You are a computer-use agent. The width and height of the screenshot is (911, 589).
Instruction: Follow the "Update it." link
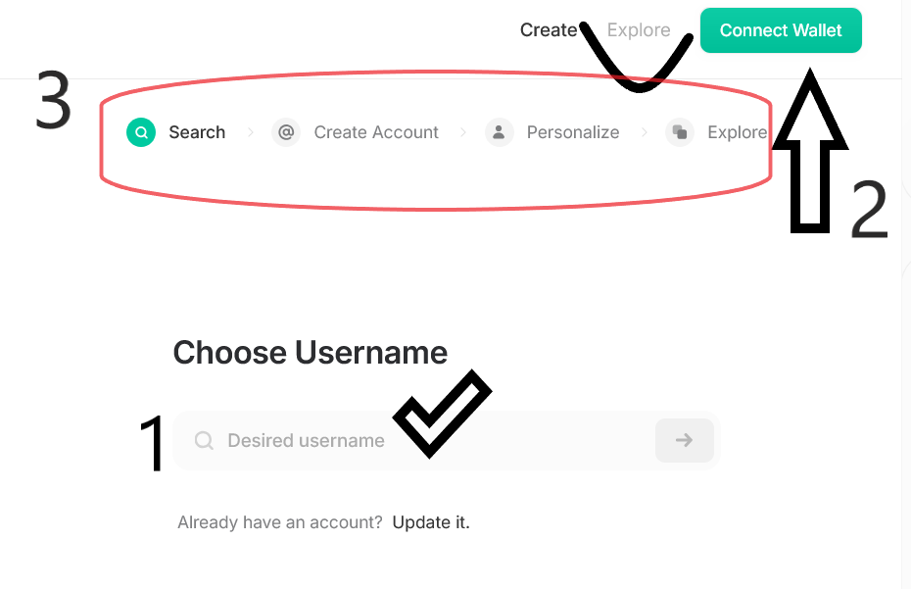tap(431, 522)
